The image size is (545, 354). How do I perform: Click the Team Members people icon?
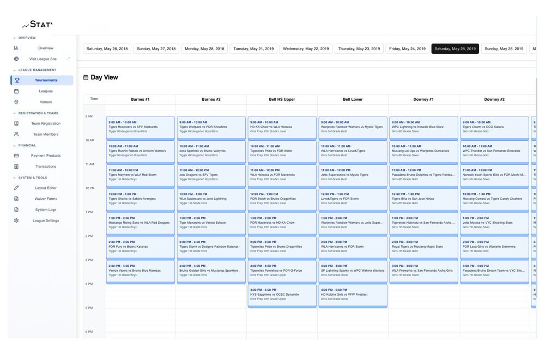tap(16, 134)
